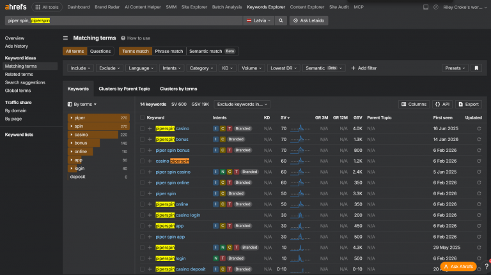491x275 pixels.
Task: Switch to Clusters by terms tab
Action: 178,89
